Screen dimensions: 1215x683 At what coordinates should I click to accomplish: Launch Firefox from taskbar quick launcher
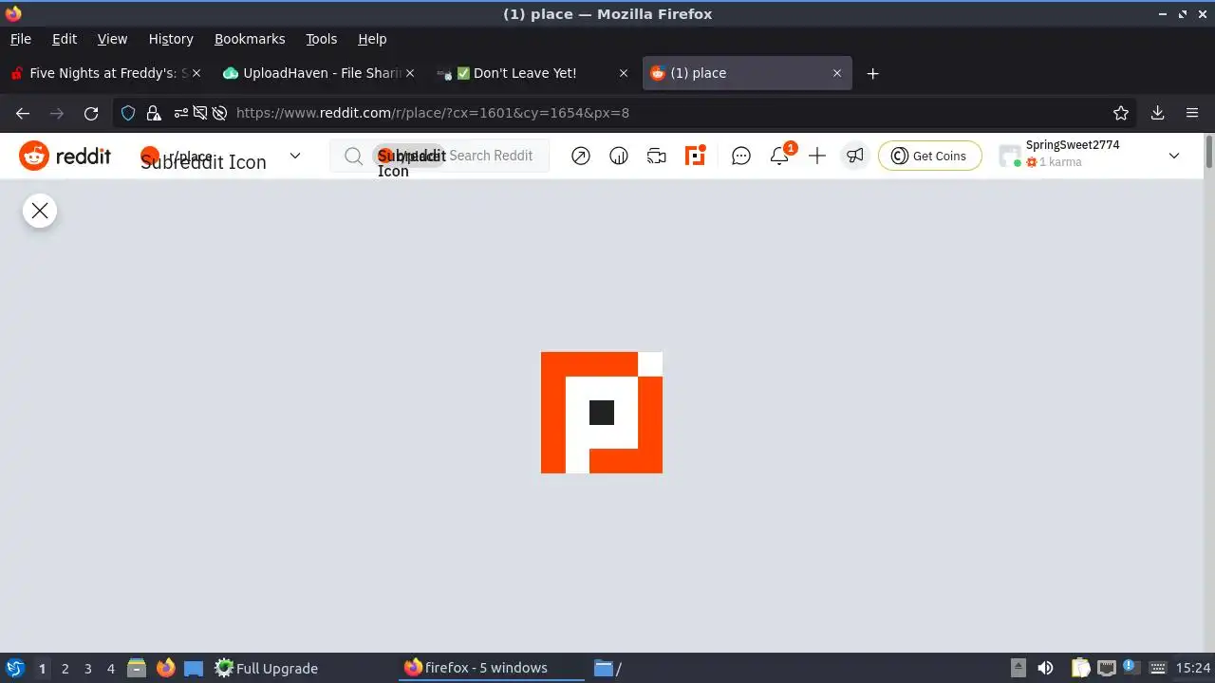coord(166,668)
